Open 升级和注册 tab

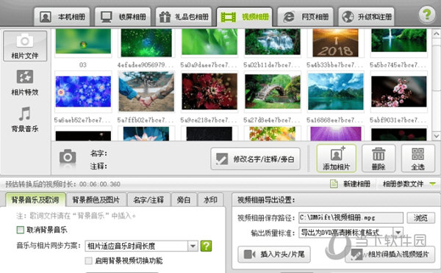point(366,17)
